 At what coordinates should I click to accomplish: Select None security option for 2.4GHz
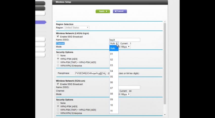click(x=58, y=55)
